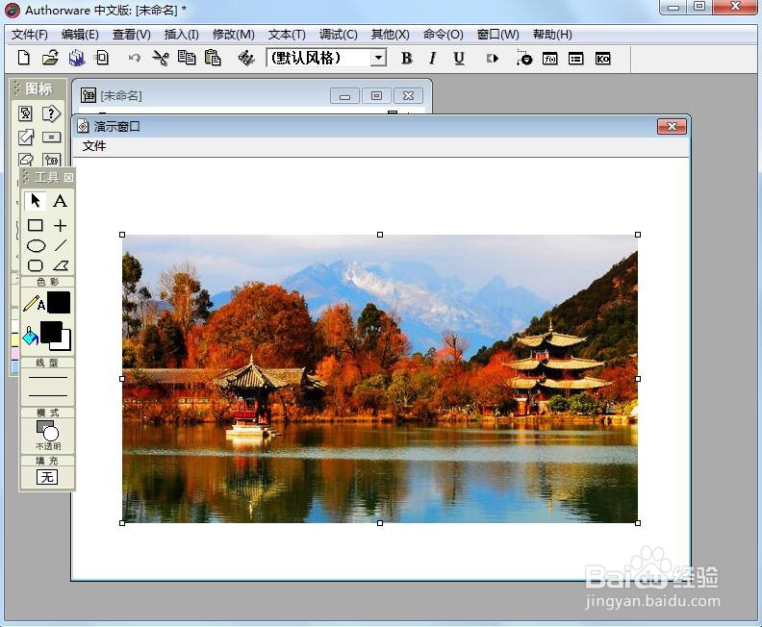Choose the line style selector
The image size is (762, 627).
(x=48, y=387)
